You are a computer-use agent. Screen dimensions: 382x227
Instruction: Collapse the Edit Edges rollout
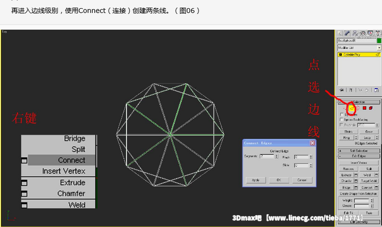(x=359, y=156)
